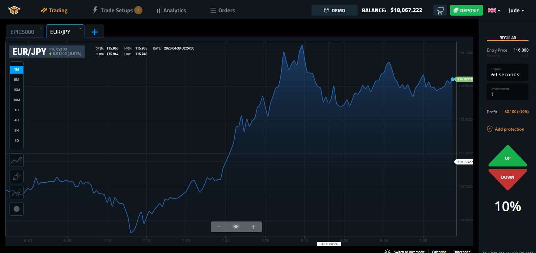The image size is (536, 253).
Task: Select the 8H timeframe
Action: (x=17, y=130)
